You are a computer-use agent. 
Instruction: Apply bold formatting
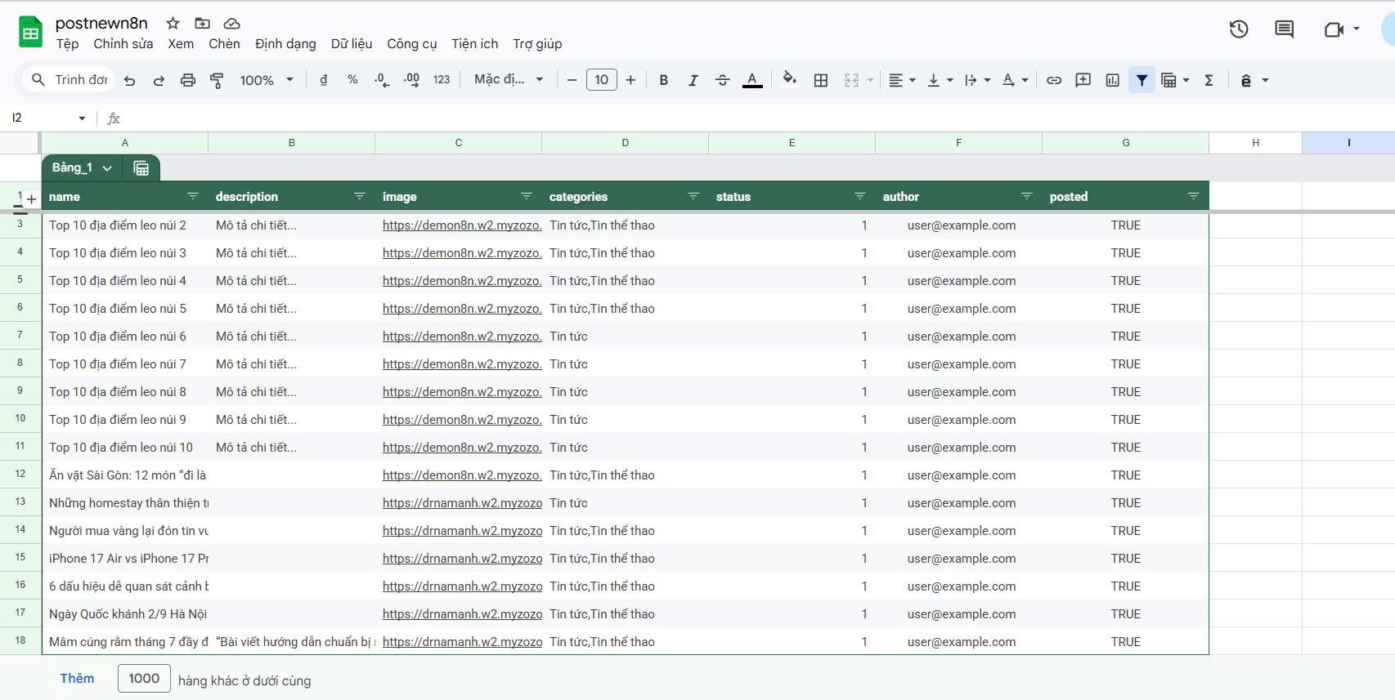(663, 80)
